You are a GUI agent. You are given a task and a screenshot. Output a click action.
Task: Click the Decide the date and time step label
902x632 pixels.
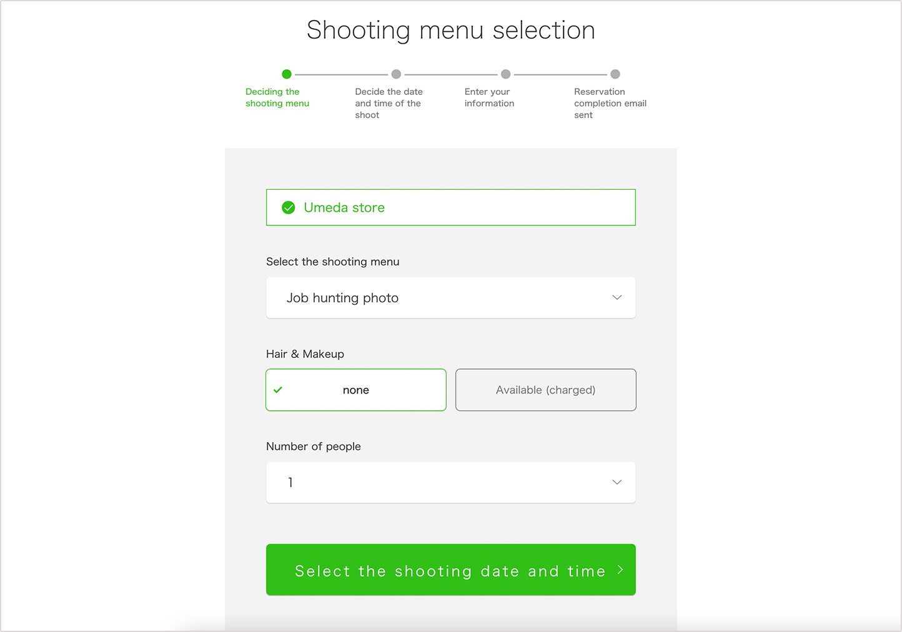coord(389,103)
